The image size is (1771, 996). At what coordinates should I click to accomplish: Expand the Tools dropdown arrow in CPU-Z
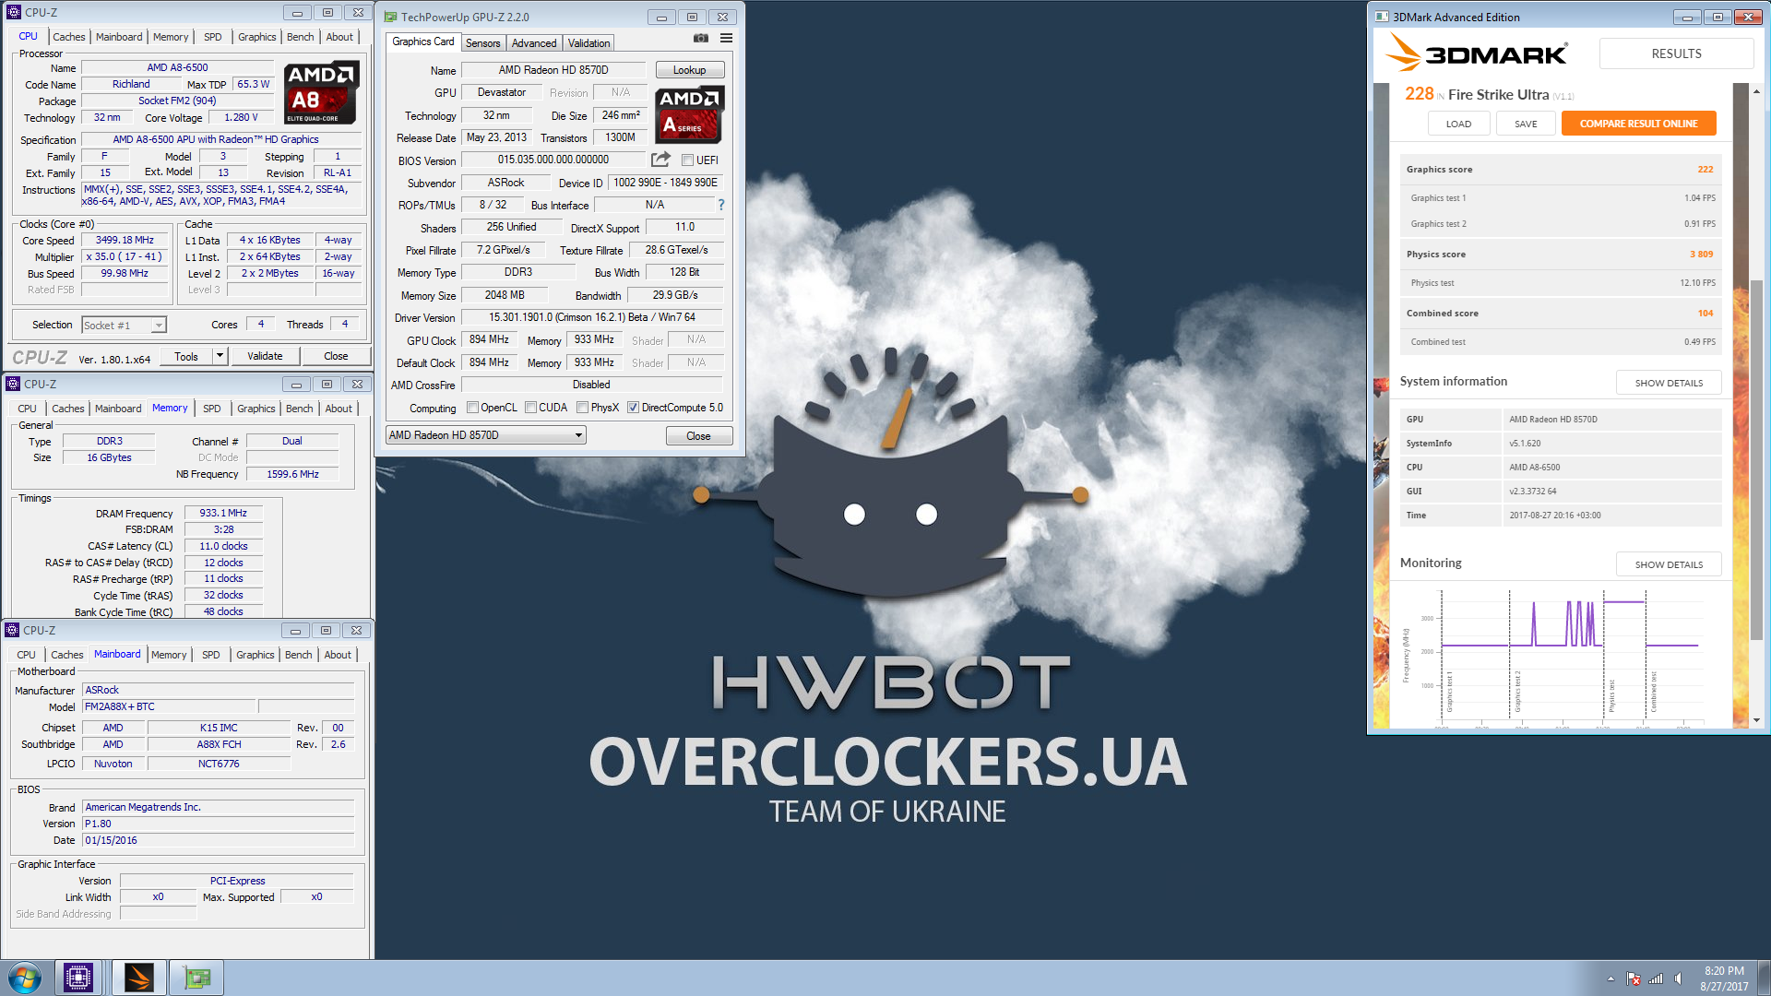(220, 356)
